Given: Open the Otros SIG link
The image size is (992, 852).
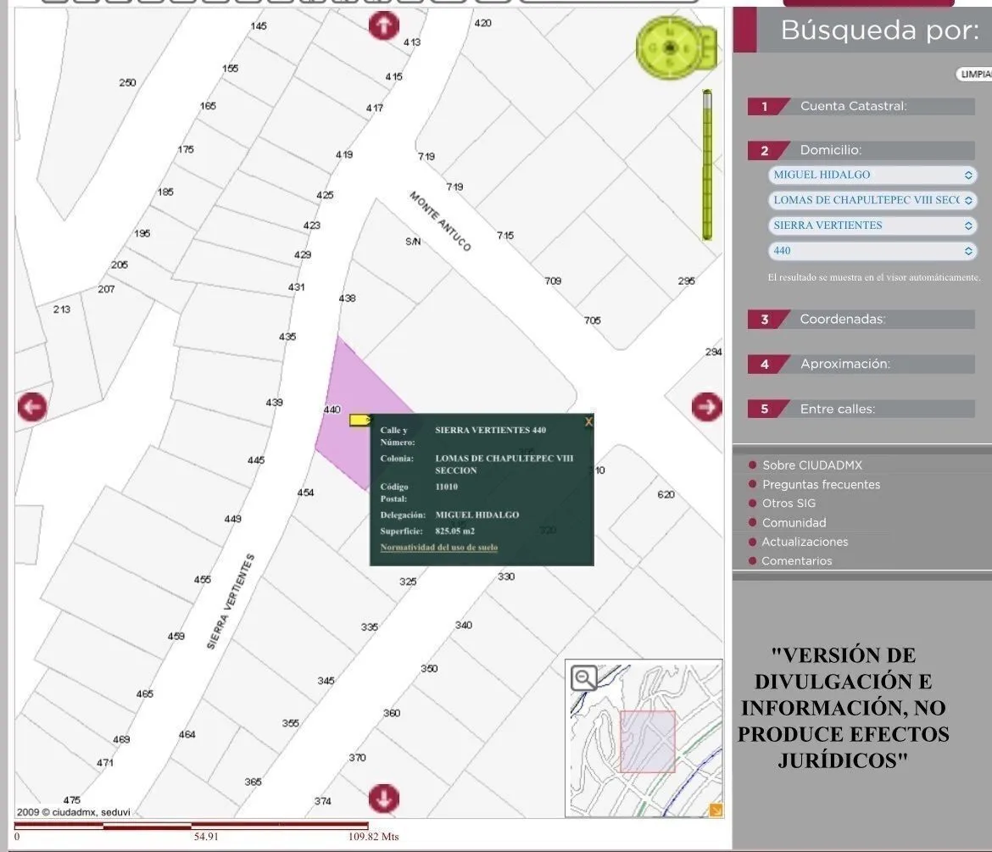Looking at the screenshot, I should [x=789, y=504].
